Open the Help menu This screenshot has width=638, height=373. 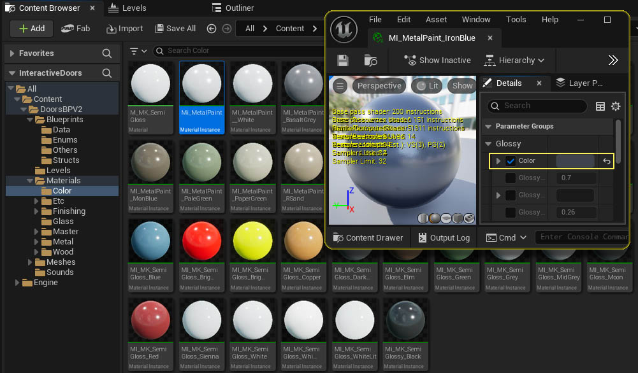point(549,20)
